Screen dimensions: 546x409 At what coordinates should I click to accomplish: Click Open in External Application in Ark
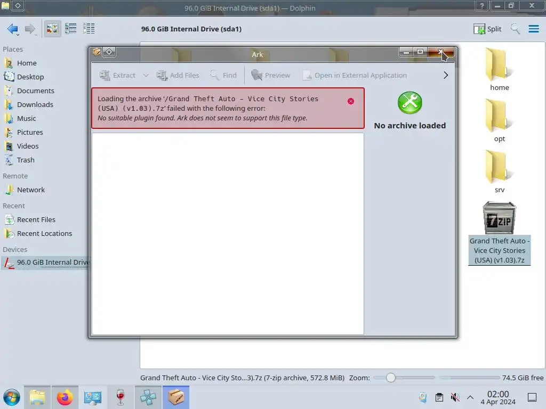[x=355, y=75]
